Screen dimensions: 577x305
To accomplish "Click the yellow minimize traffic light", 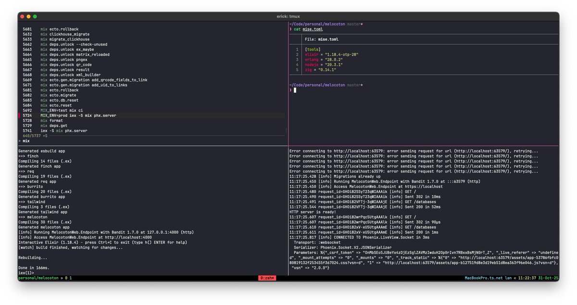I will (x=28, y=15).
